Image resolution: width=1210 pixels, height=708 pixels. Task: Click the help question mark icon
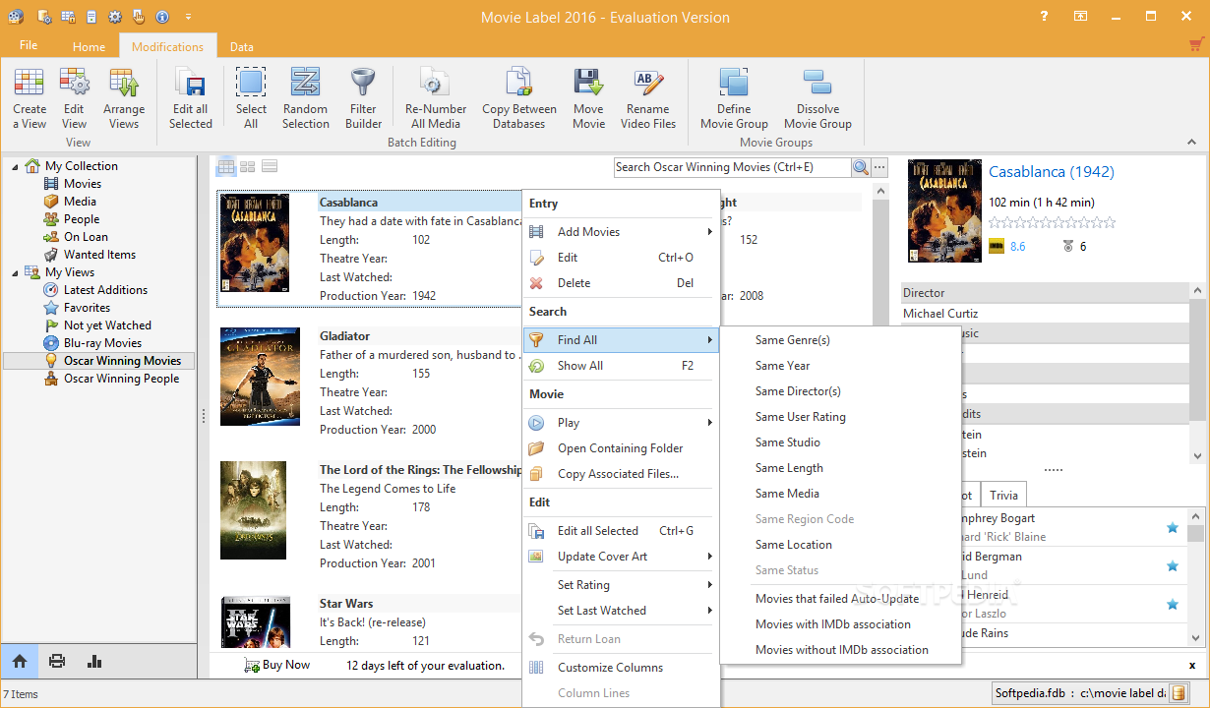click(x=1044, y=17)
